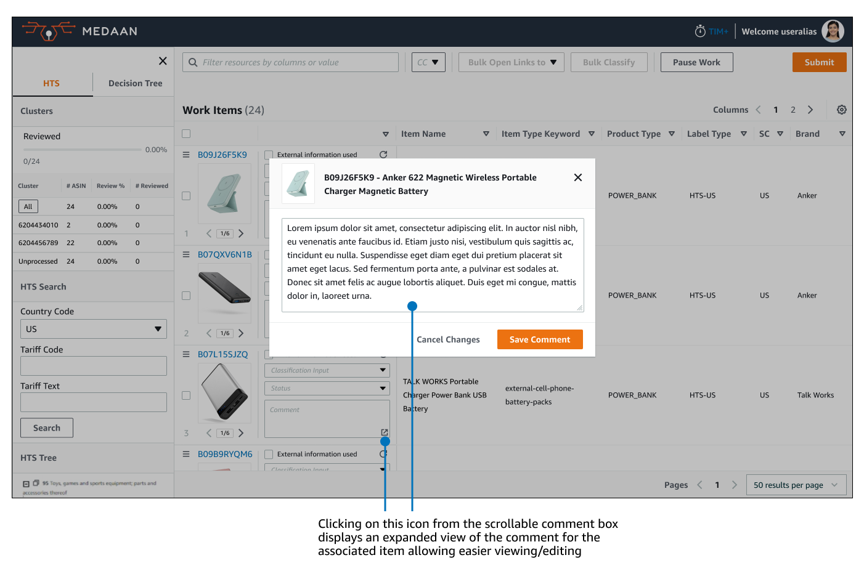Switch to the HTS tab
Viewport: 864px width, 571px height.
click(x=52, y=84)
